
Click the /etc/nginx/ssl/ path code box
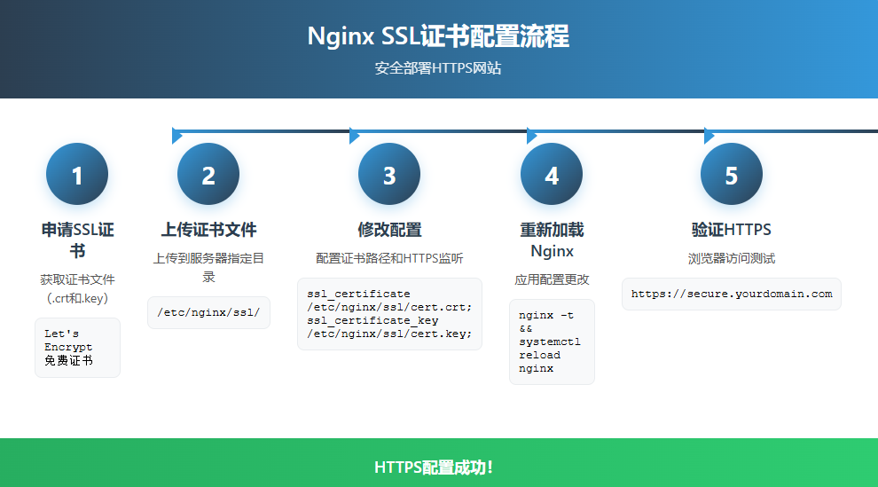(x=208, y=312)
